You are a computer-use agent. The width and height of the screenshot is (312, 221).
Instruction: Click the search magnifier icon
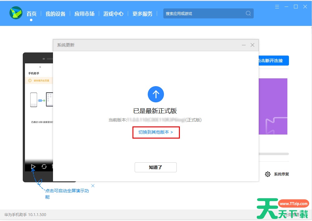click(248, 13)
